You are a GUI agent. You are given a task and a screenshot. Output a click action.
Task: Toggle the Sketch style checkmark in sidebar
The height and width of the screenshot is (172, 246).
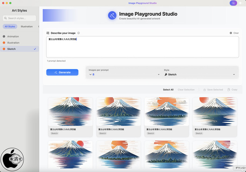(x=35, y=49)
